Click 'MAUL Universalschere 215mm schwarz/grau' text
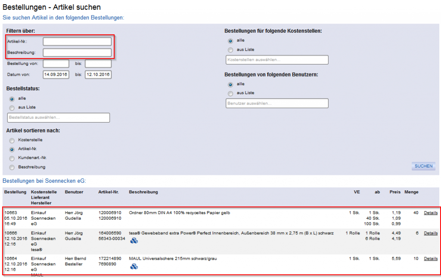441x279 pixels. 173,259
